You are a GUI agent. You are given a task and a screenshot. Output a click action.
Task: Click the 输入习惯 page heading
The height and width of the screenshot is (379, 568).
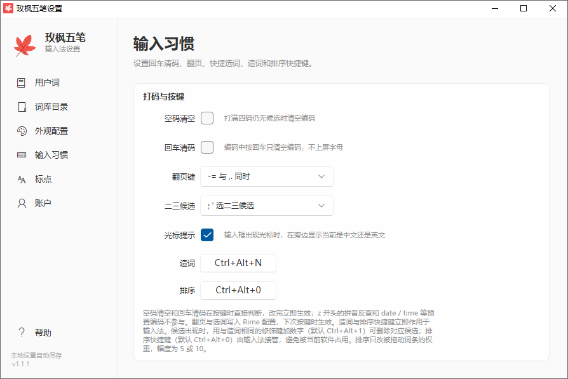pyautogui.click(x=164, y=44)
